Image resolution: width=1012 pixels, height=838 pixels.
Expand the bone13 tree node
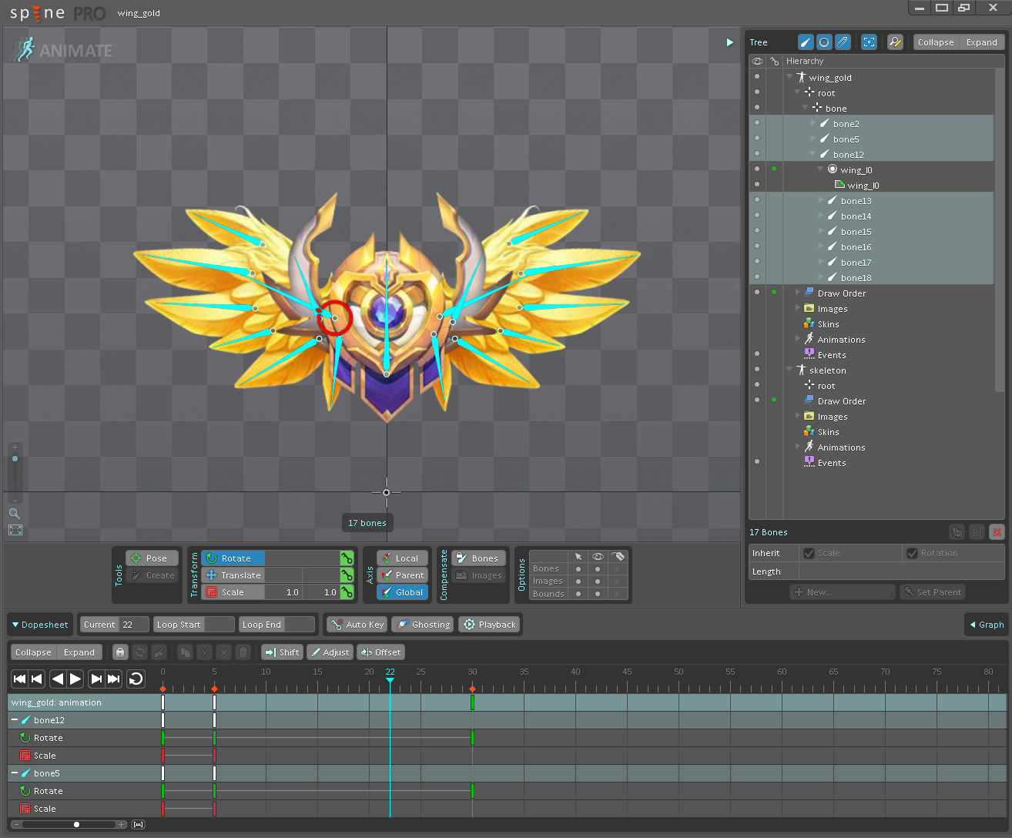[821, 200]
